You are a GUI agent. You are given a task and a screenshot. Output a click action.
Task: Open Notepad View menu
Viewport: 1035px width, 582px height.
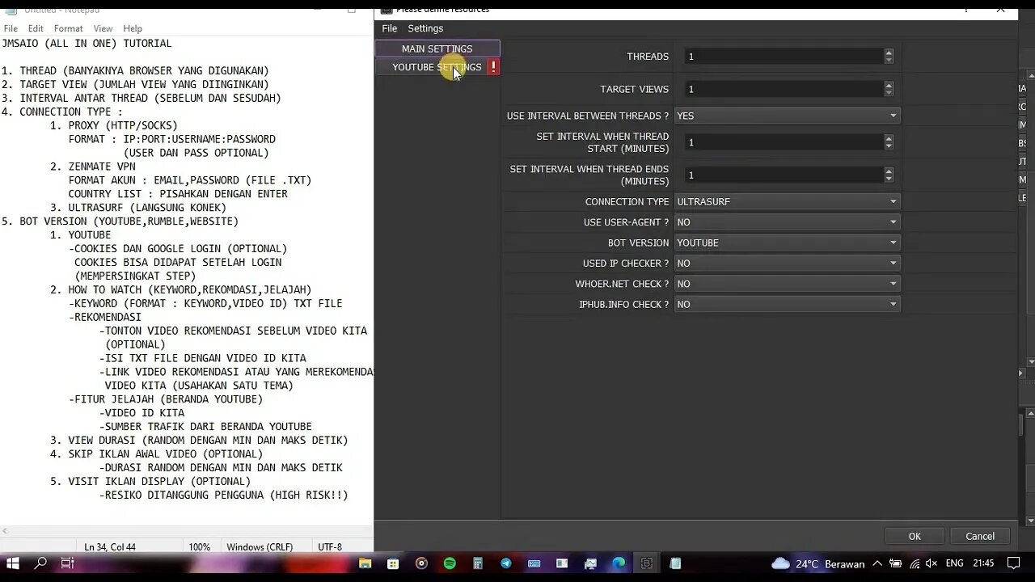point(103,28)
